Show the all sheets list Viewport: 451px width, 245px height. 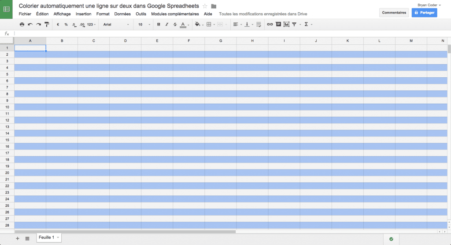coord(27,238)
